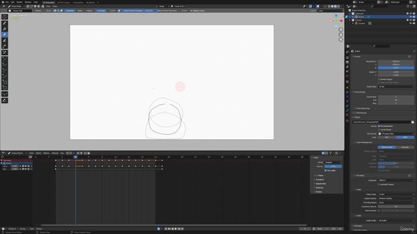Adjust the Resolution percentage slider

click(x=396, y=68)
